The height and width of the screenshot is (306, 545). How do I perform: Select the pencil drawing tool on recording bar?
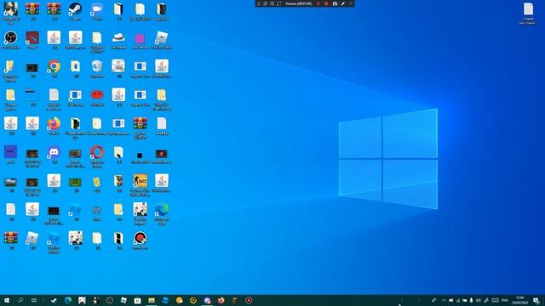tap(343, 3)
